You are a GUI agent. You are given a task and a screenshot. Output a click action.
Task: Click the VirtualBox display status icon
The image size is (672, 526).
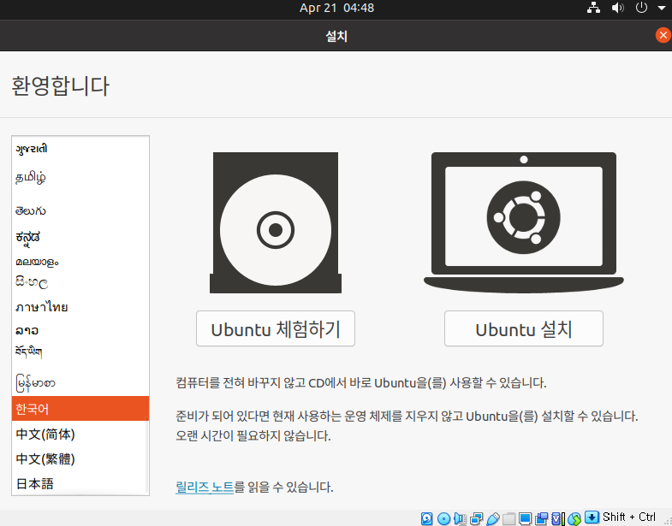pyautogui.click(x=525, y=518)
